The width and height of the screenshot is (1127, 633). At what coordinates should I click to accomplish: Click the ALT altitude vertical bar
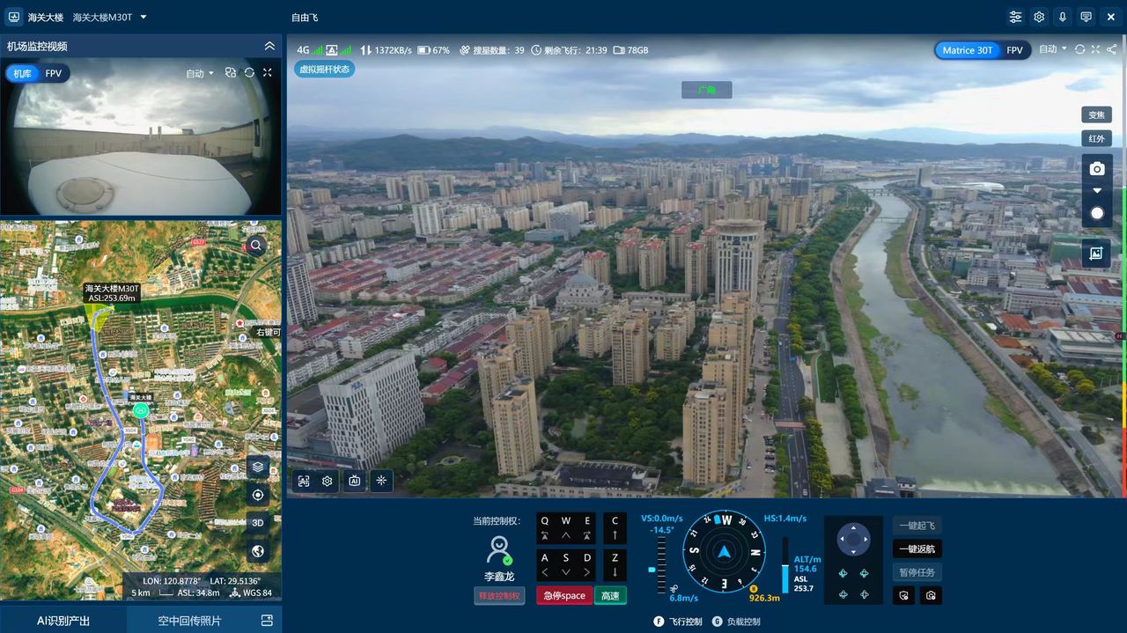(x=785, y=565)
